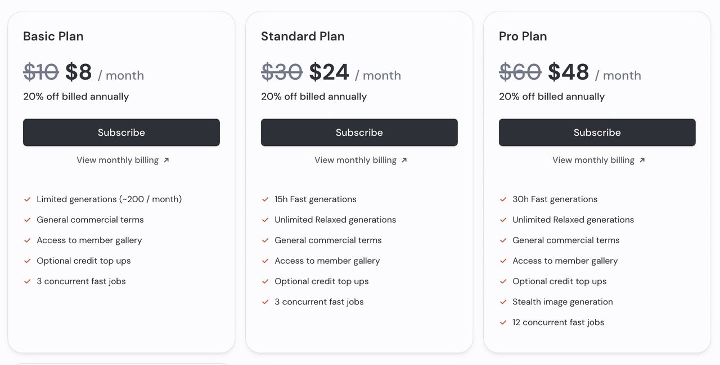Open Pro Plan's View monthly billing link
This screenshot has height=365, width=720.
point(593,160)
